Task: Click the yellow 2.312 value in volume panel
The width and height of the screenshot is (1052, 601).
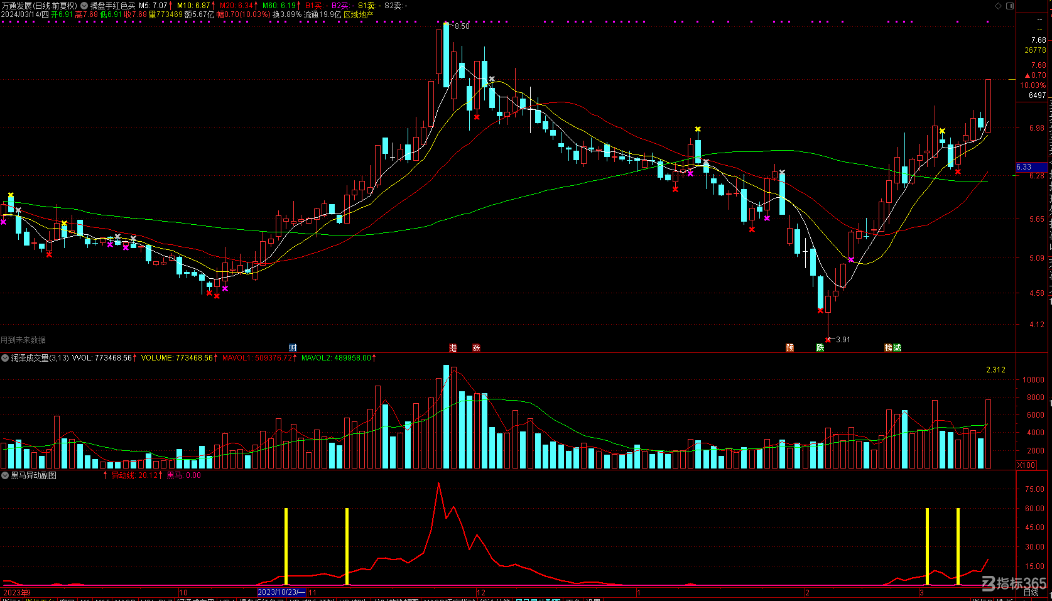Action: tap(995, 370)
